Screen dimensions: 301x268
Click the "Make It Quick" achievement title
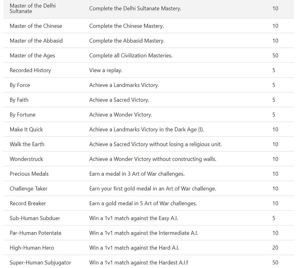coord(26,129)
